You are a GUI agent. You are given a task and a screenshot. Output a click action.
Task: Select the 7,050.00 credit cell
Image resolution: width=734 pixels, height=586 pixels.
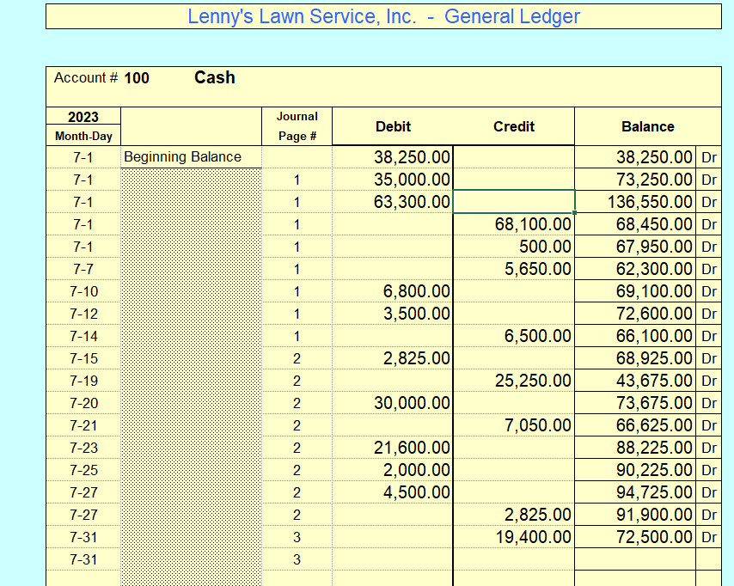tap(513, 425)
